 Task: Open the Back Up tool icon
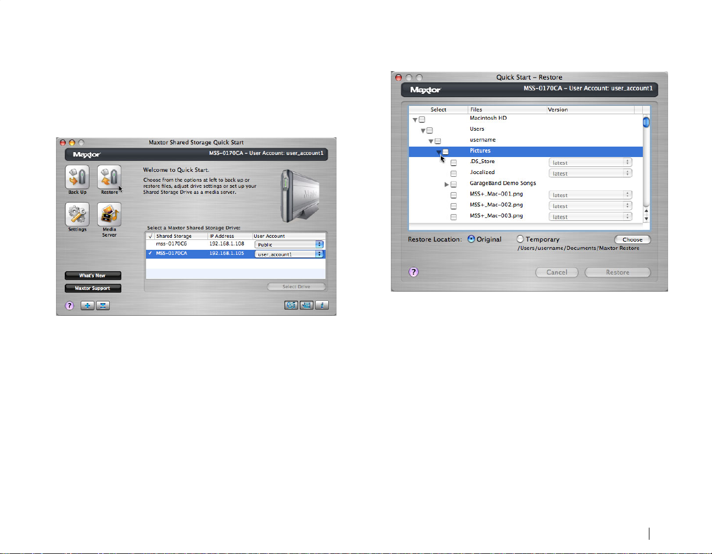pyautogui.click(x=77, y=177)
